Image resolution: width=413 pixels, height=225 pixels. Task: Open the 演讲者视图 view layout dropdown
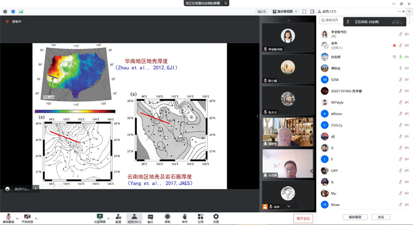(x=285, y=12)
